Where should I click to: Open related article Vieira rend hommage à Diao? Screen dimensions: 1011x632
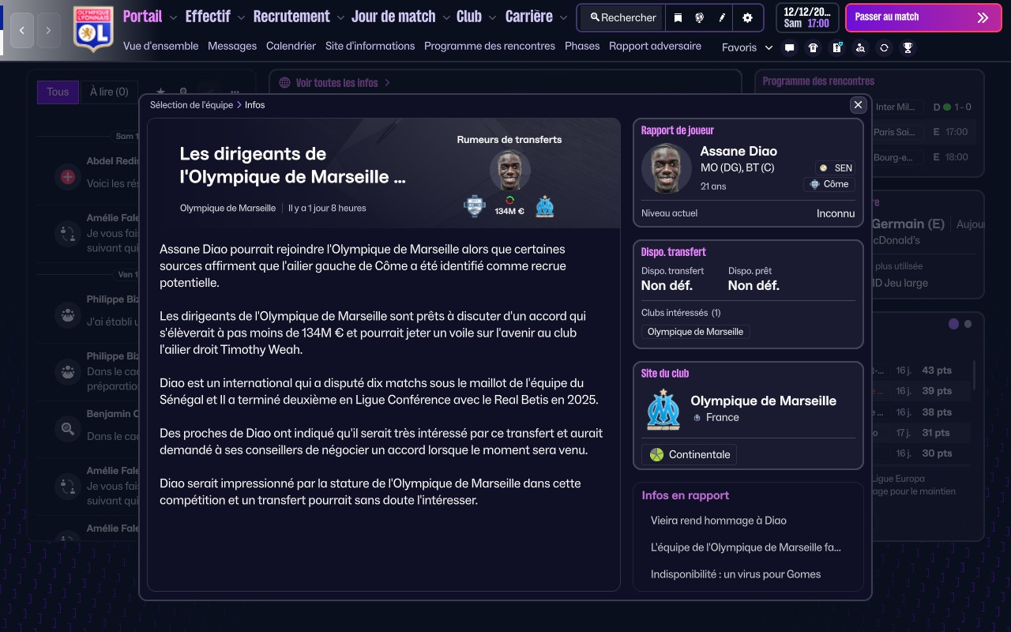pos(718,521)
